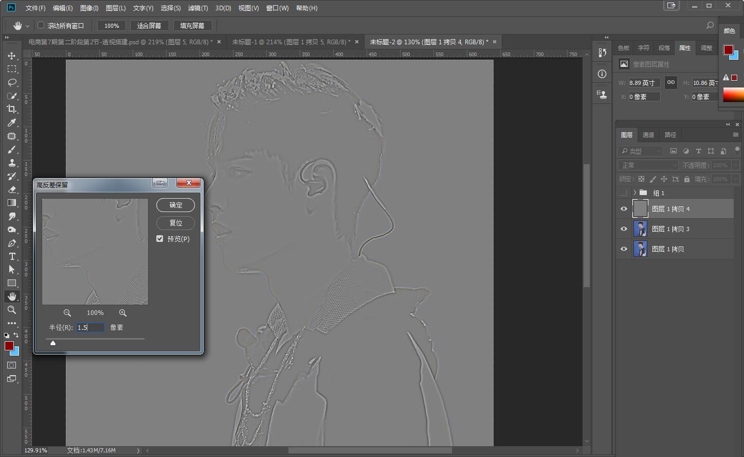Image resolution: width=744 pixels, height=457 pixels.
Task: Select the Pen tool
Action: click(12, 243)
